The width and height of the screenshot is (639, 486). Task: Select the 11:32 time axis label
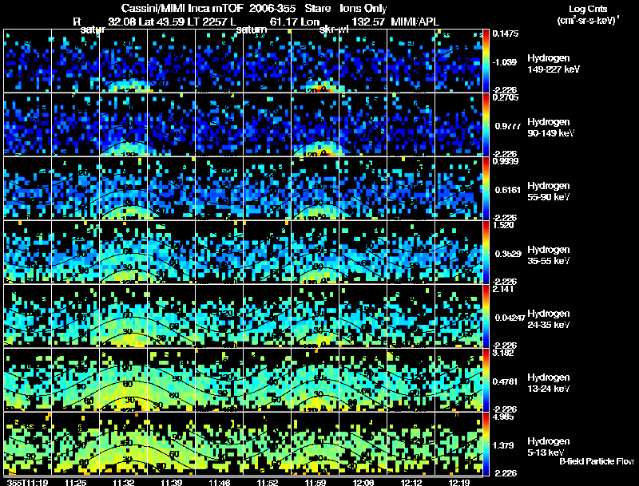(124, 482)
